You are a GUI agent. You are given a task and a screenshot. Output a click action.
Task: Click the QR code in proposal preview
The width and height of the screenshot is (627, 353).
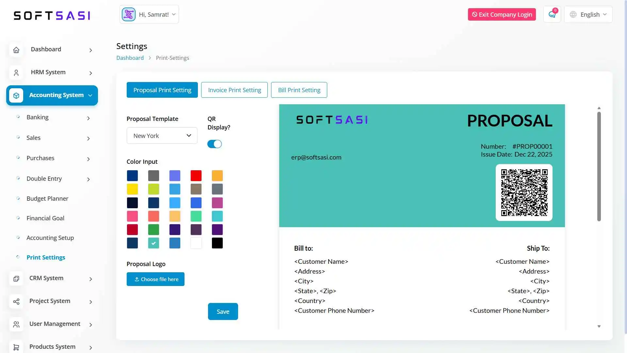(524, 193)
